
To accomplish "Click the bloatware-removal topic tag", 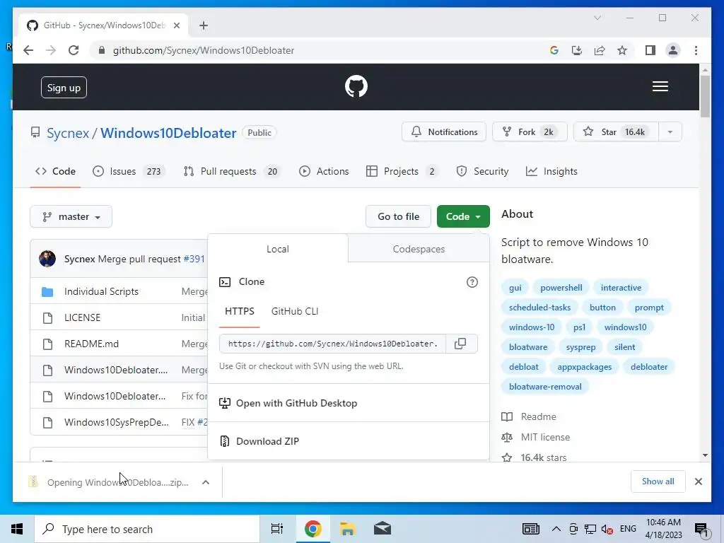I will [x=545, y=387].
